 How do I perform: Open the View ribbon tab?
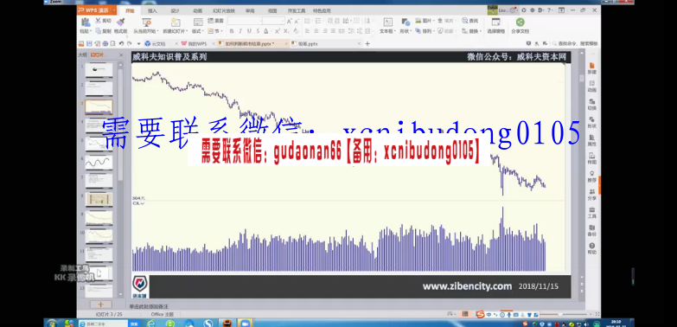click(x=272, y=10)
